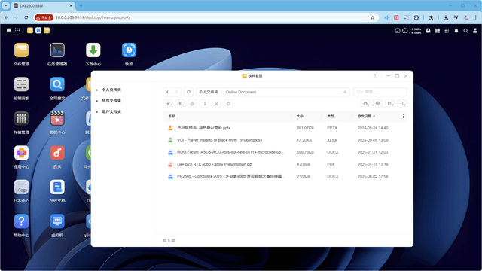The height and width of the screenshot is (271, 482).
Task: Launch the 音乐 music app
Action: click(x=57, y=153)
